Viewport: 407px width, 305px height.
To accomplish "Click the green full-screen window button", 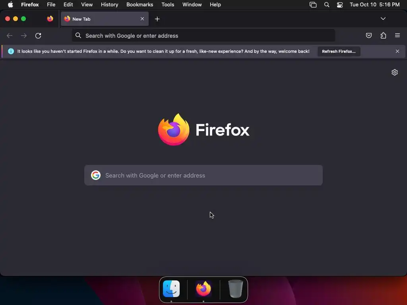I will coord(23,19).
